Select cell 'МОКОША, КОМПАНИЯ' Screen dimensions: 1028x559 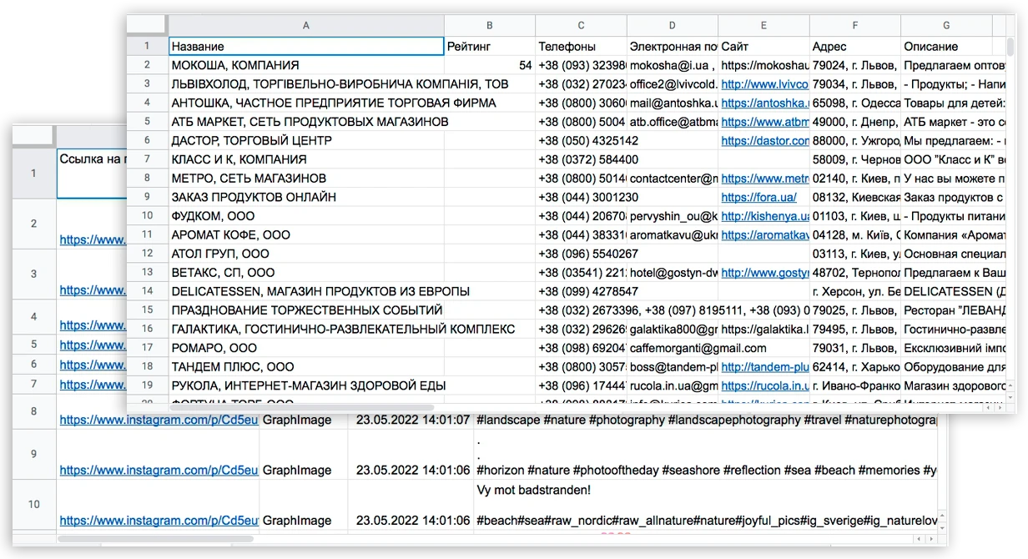[x=305, y=65]
